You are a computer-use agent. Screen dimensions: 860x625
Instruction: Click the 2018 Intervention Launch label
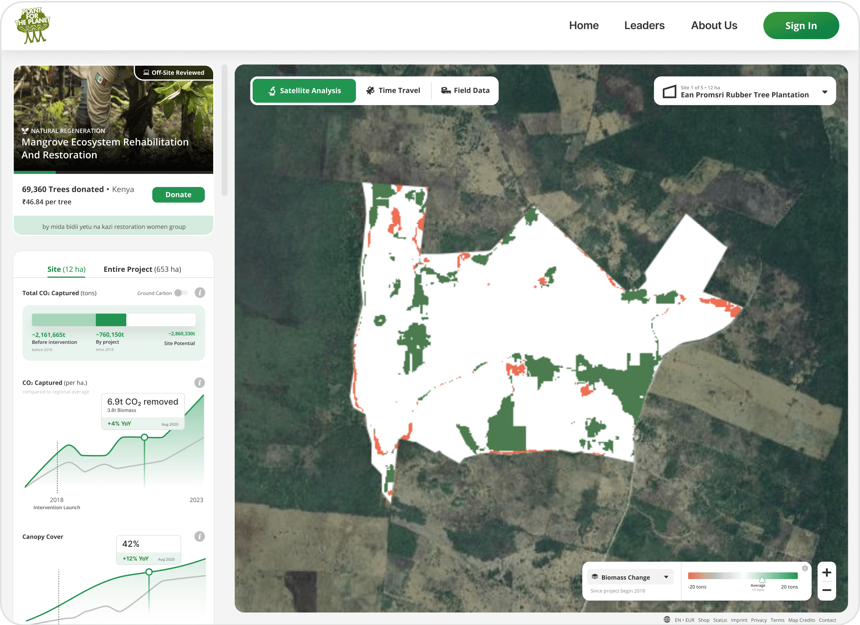57,503
